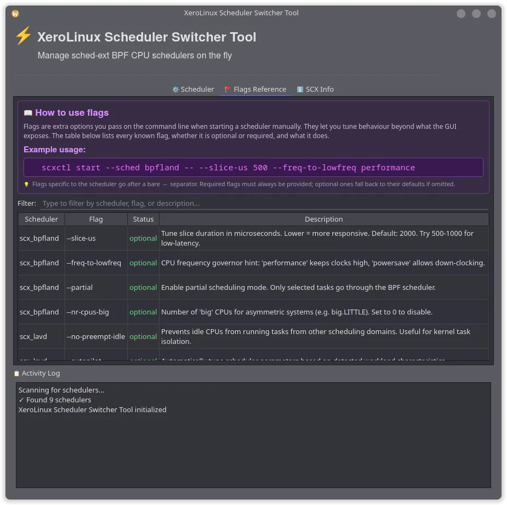Sort table by Flag column header
The width and height of the screenshot is (507, 505).
(x=96, y=219)
